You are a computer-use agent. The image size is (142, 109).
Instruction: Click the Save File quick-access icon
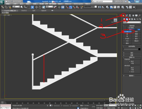[12, 1]
